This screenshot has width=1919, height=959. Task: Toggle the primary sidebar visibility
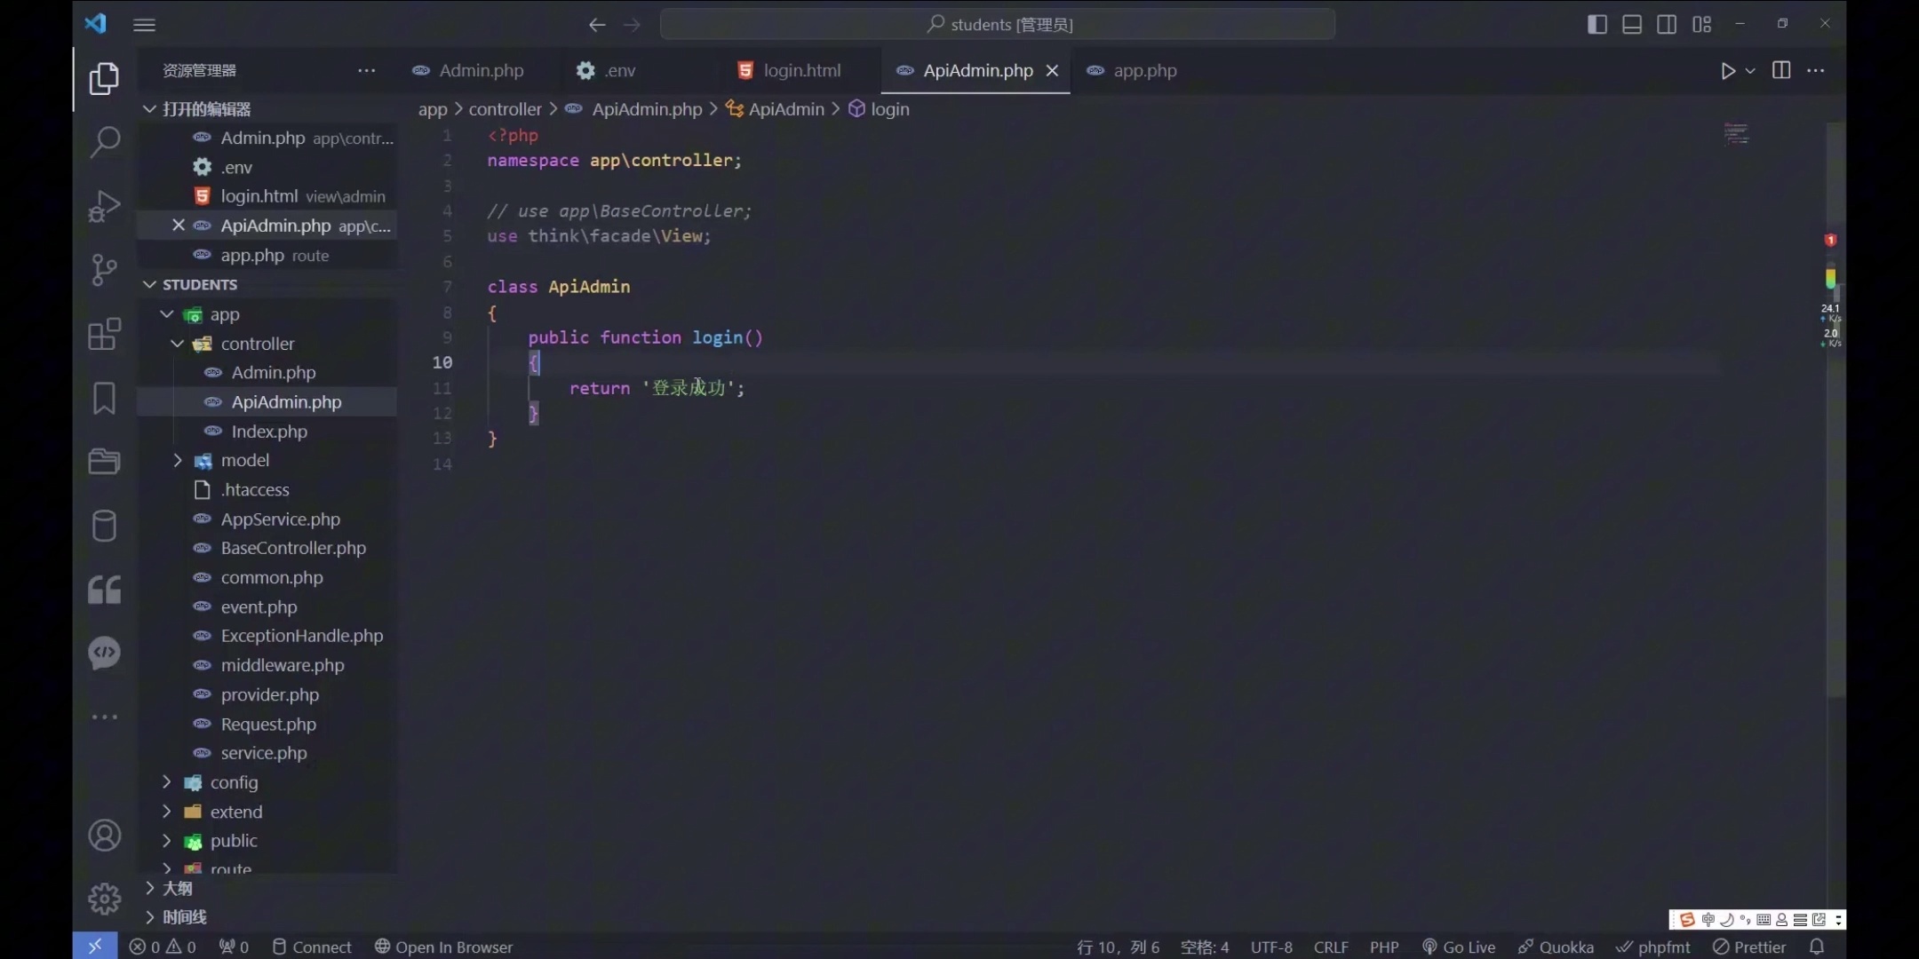(1597, 24)
